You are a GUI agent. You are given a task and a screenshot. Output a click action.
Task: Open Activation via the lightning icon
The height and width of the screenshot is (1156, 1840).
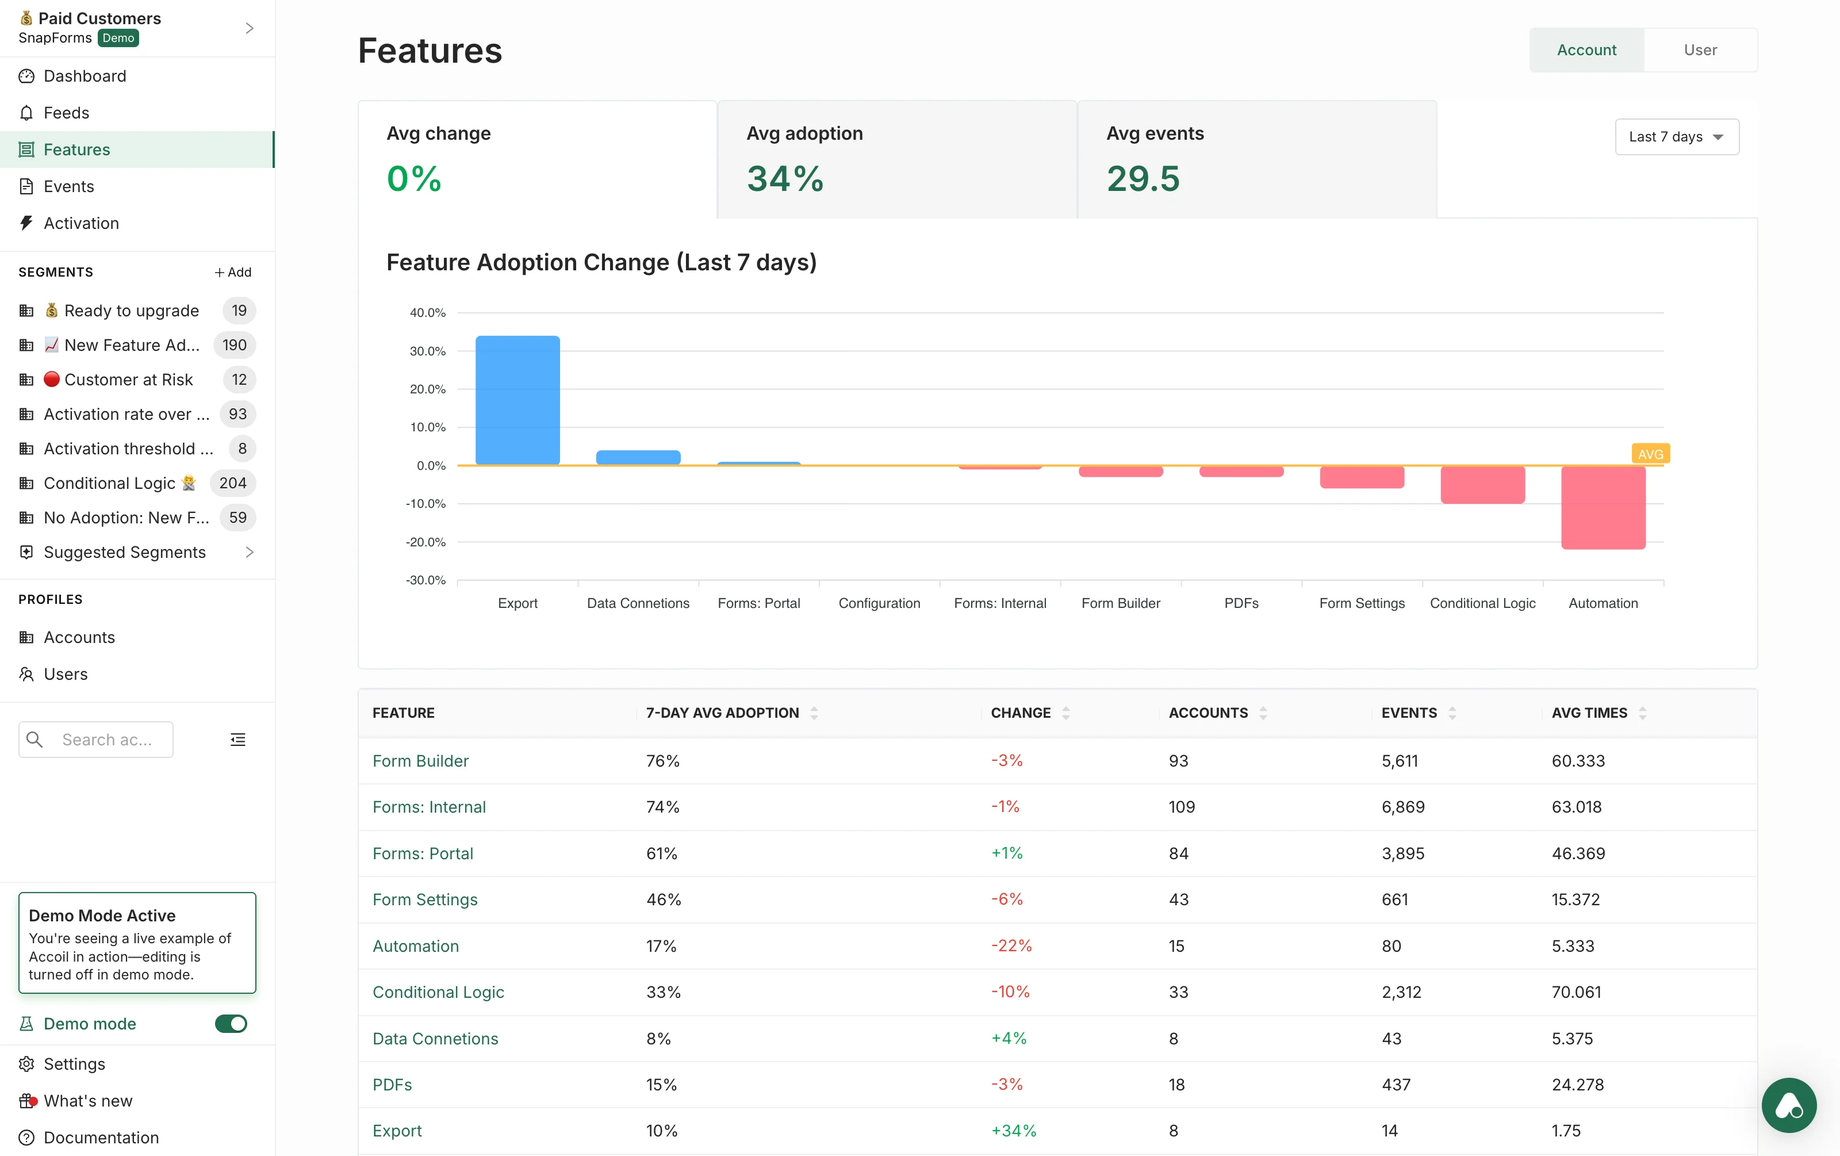(27, 223)
